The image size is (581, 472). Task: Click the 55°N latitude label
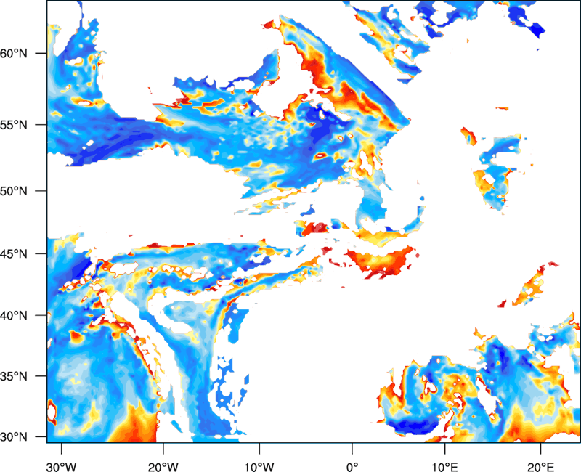point(14,125)
